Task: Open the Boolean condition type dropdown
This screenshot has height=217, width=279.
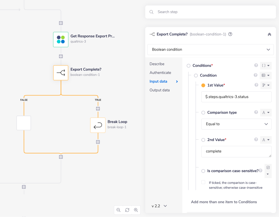Action: pyautogui.click(x=210, y=49)
